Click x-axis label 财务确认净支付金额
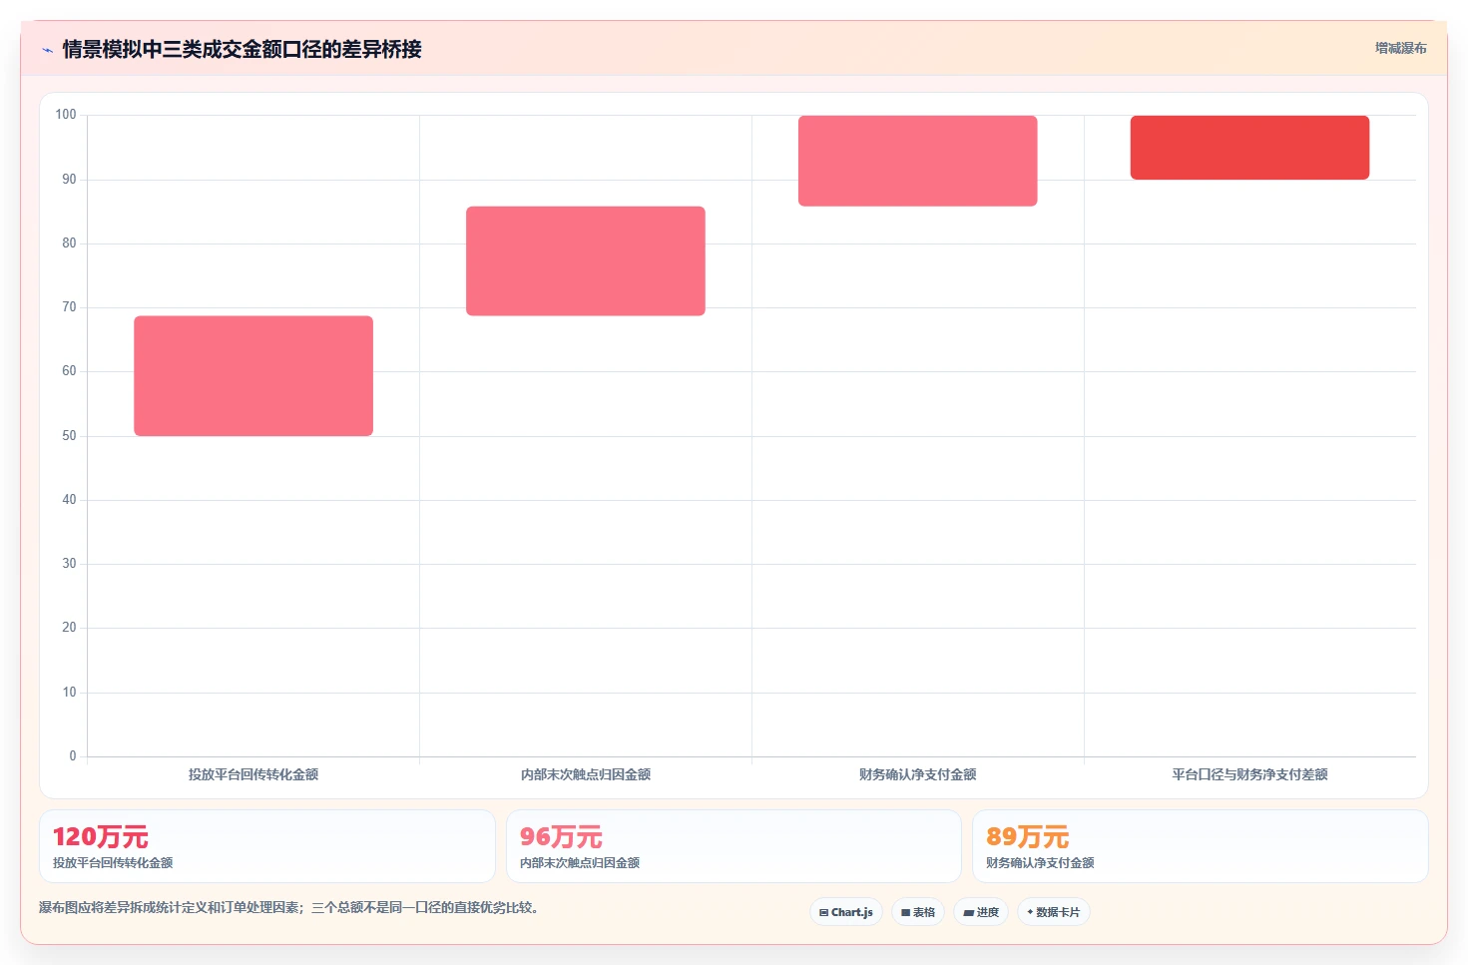Image resolution: width=1468 pixels, height=965 pixels. coord(918,774)
